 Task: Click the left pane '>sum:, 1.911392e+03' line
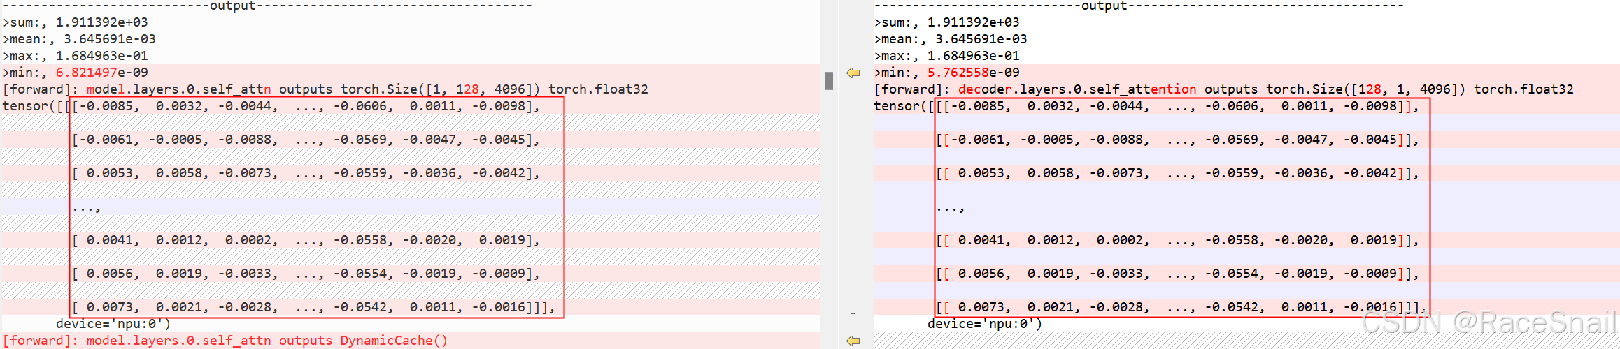coord(76,22)
